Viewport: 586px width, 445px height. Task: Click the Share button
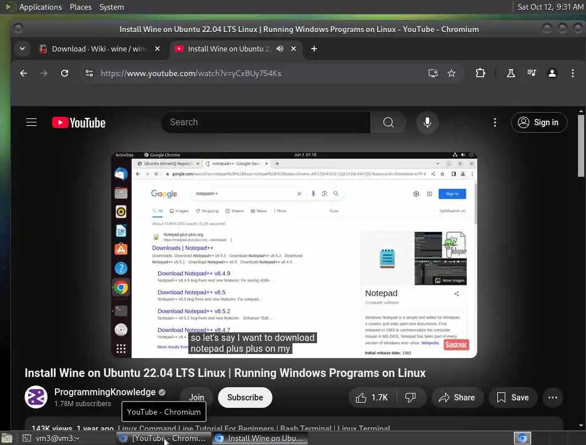tap(457, 398)
